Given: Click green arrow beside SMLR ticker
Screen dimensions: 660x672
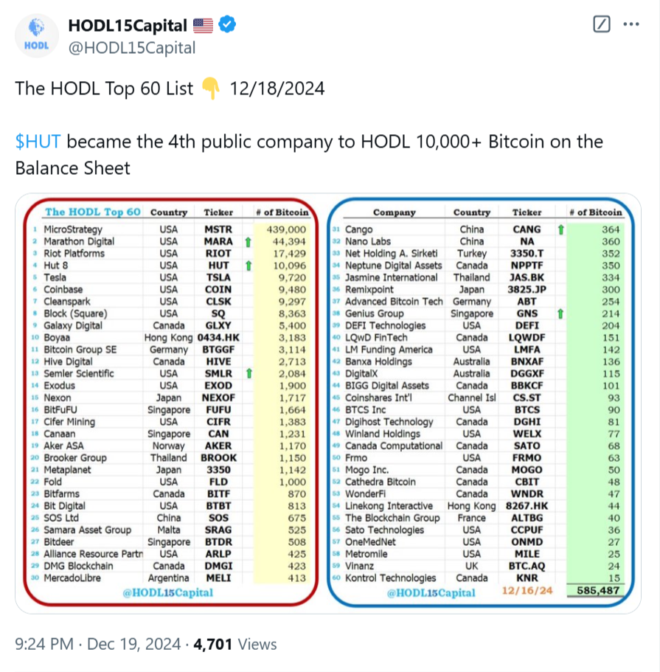Looking at the screenshot, I should pos(248,374).
